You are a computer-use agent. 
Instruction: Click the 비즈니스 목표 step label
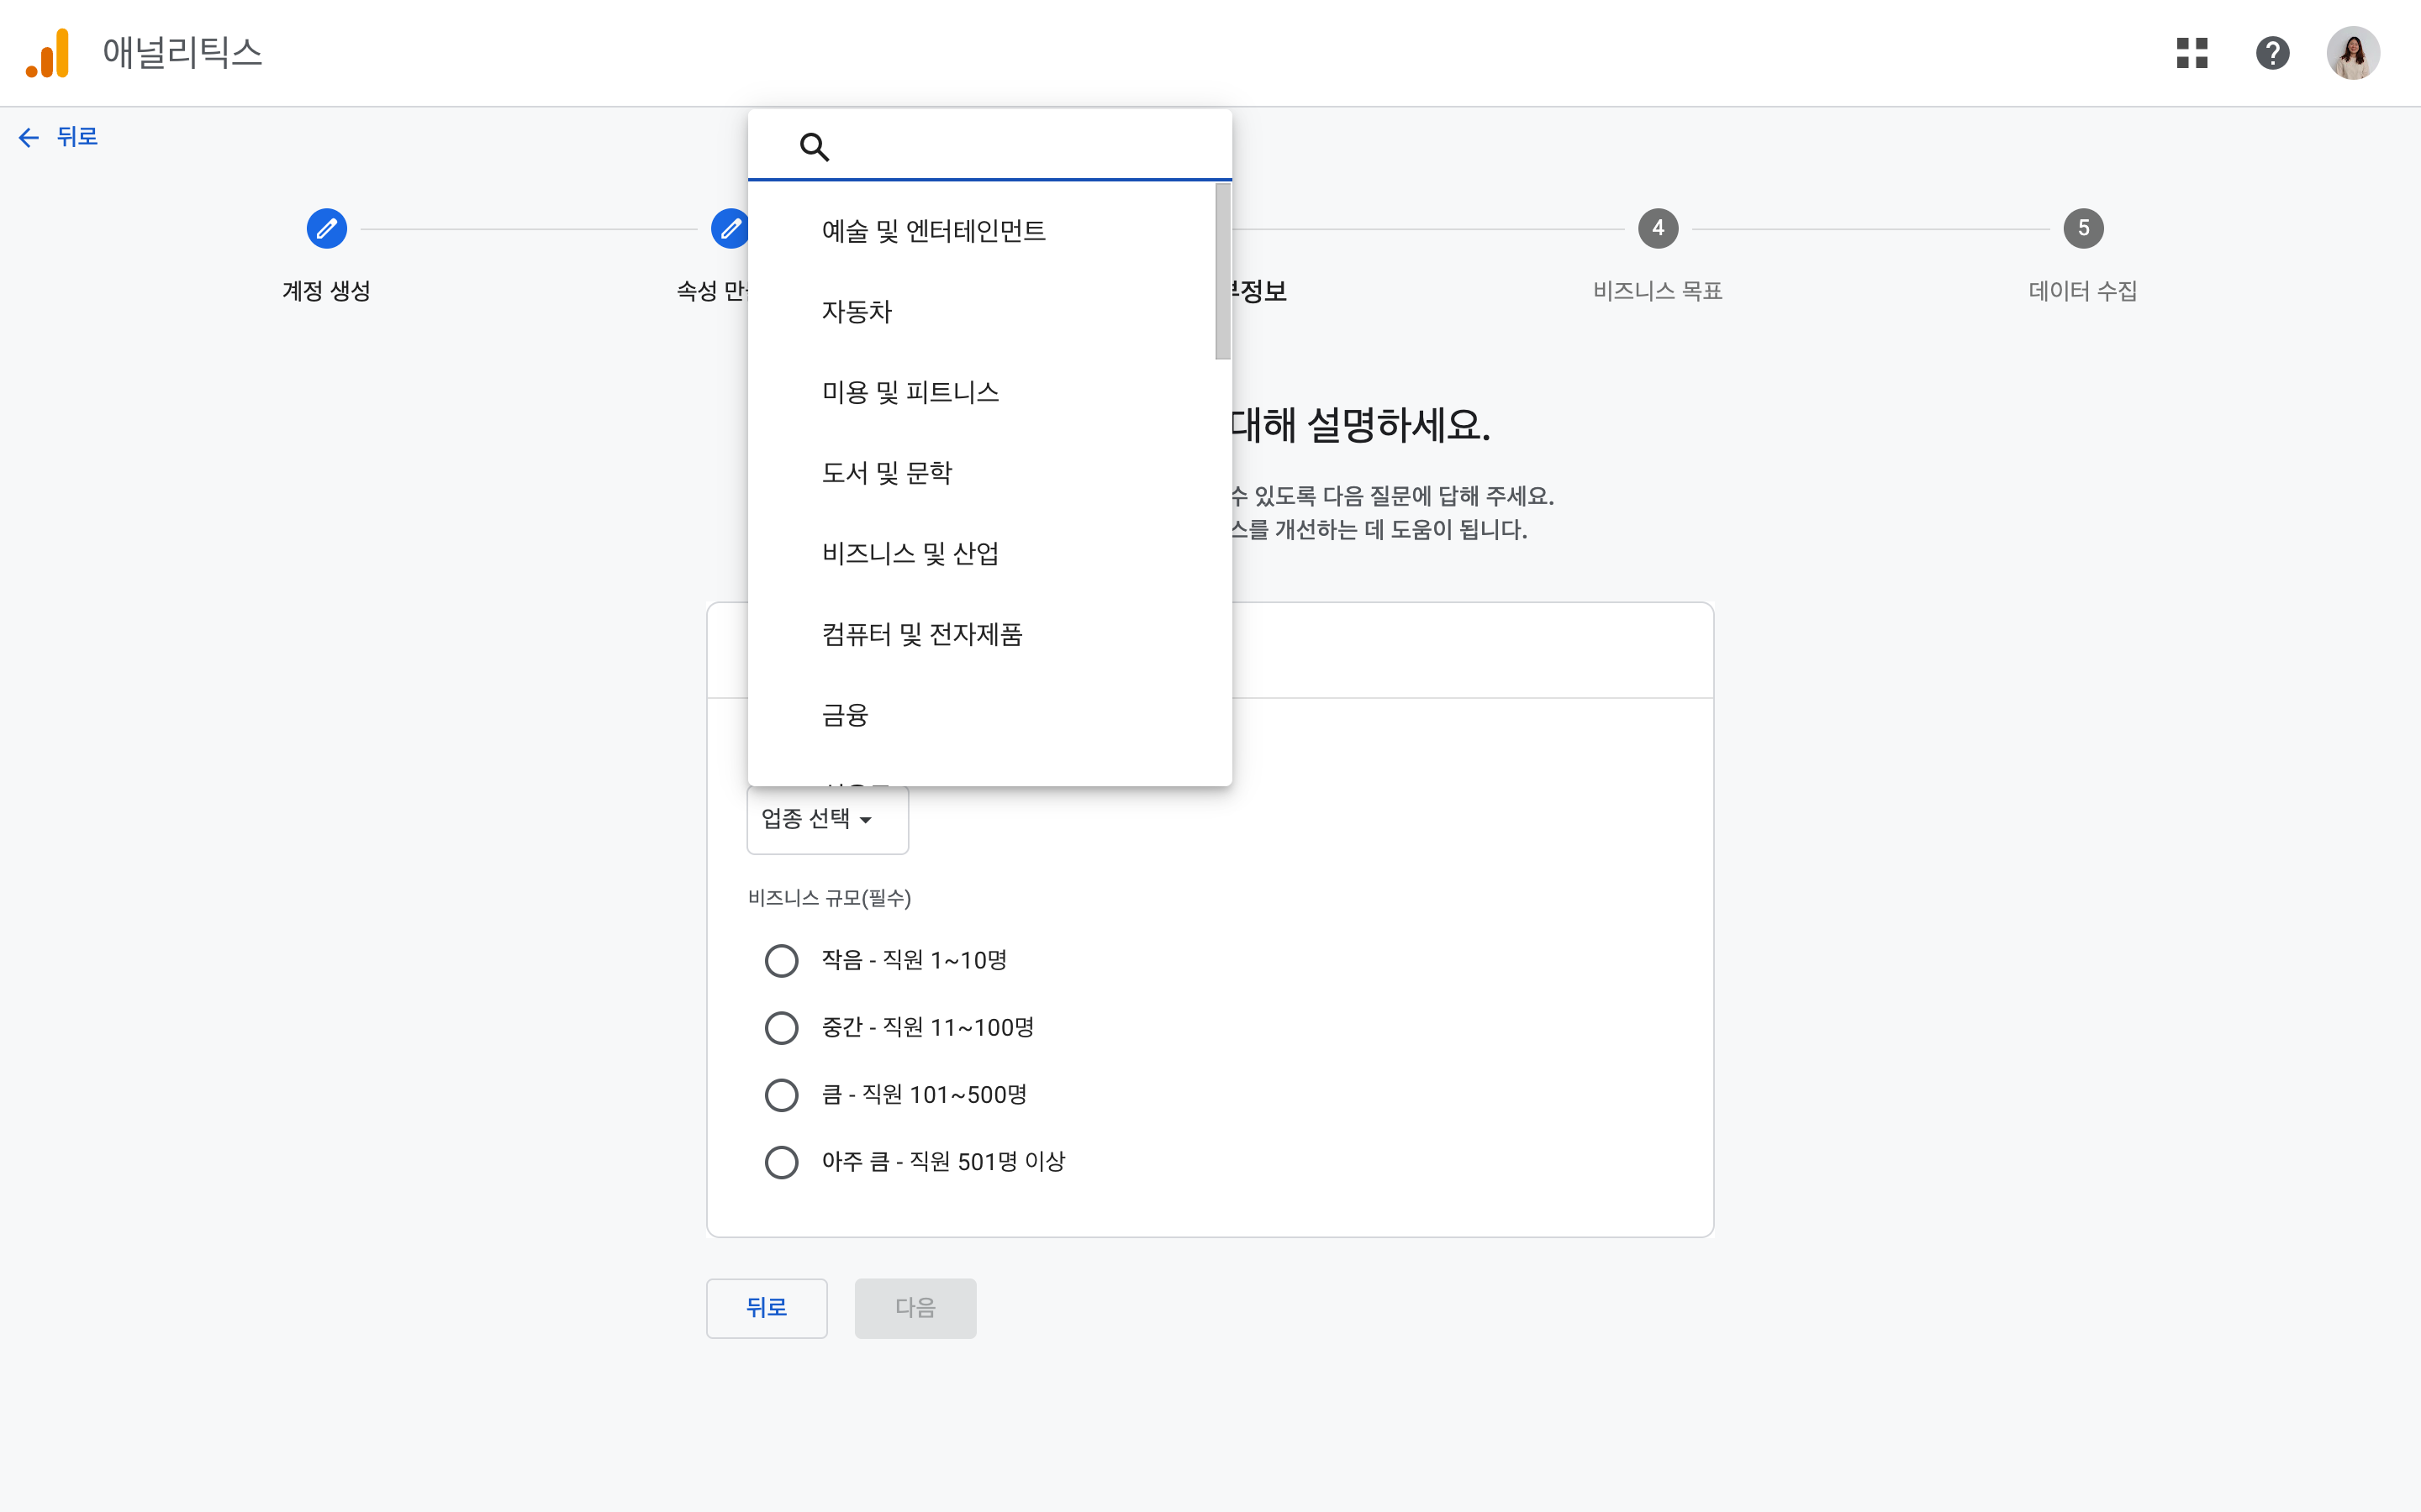click(x=1658, y=291)
